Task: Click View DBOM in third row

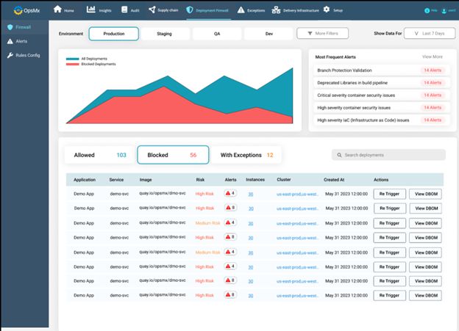Action: pos(425,223)
